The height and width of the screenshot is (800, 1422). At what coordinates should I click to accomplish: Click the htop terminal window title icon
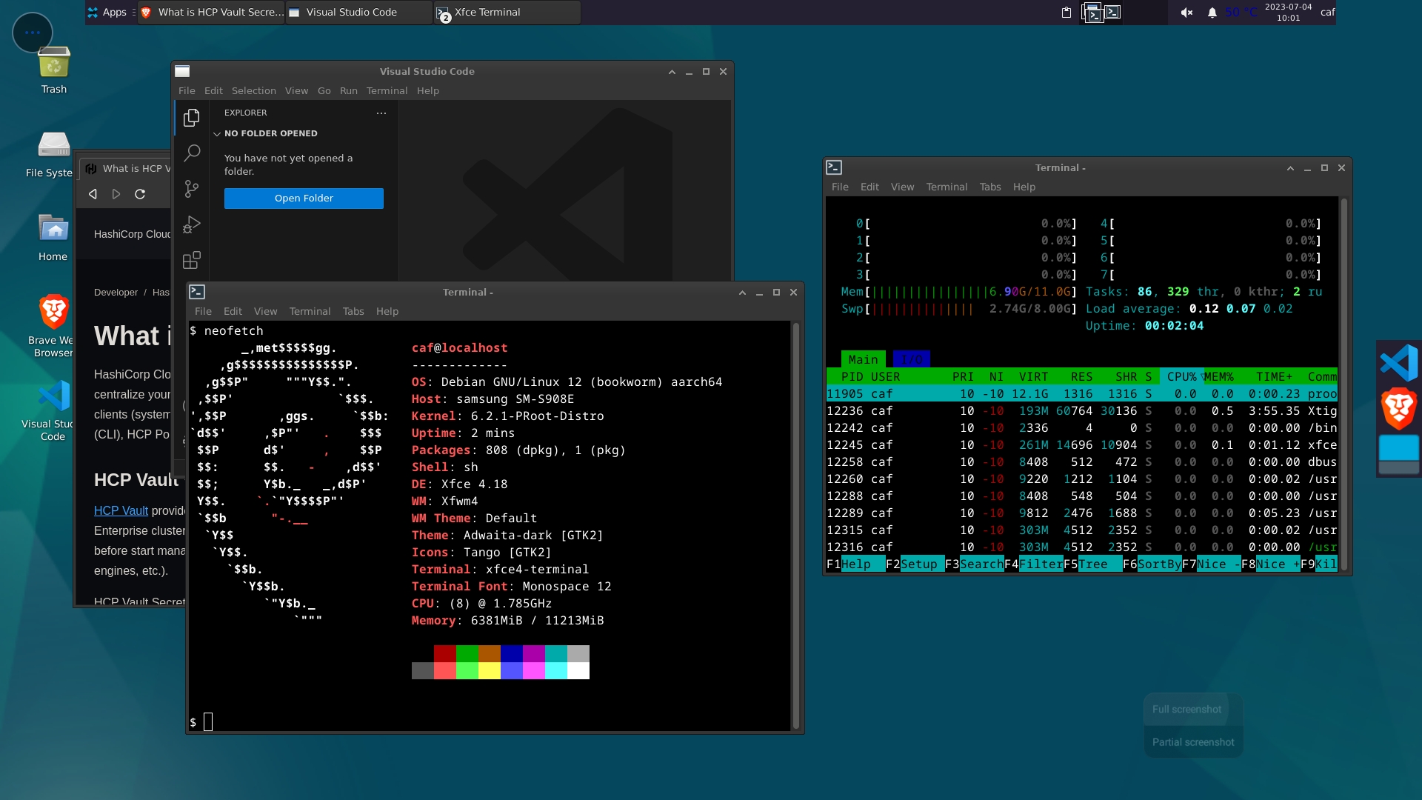pos(834,167)
